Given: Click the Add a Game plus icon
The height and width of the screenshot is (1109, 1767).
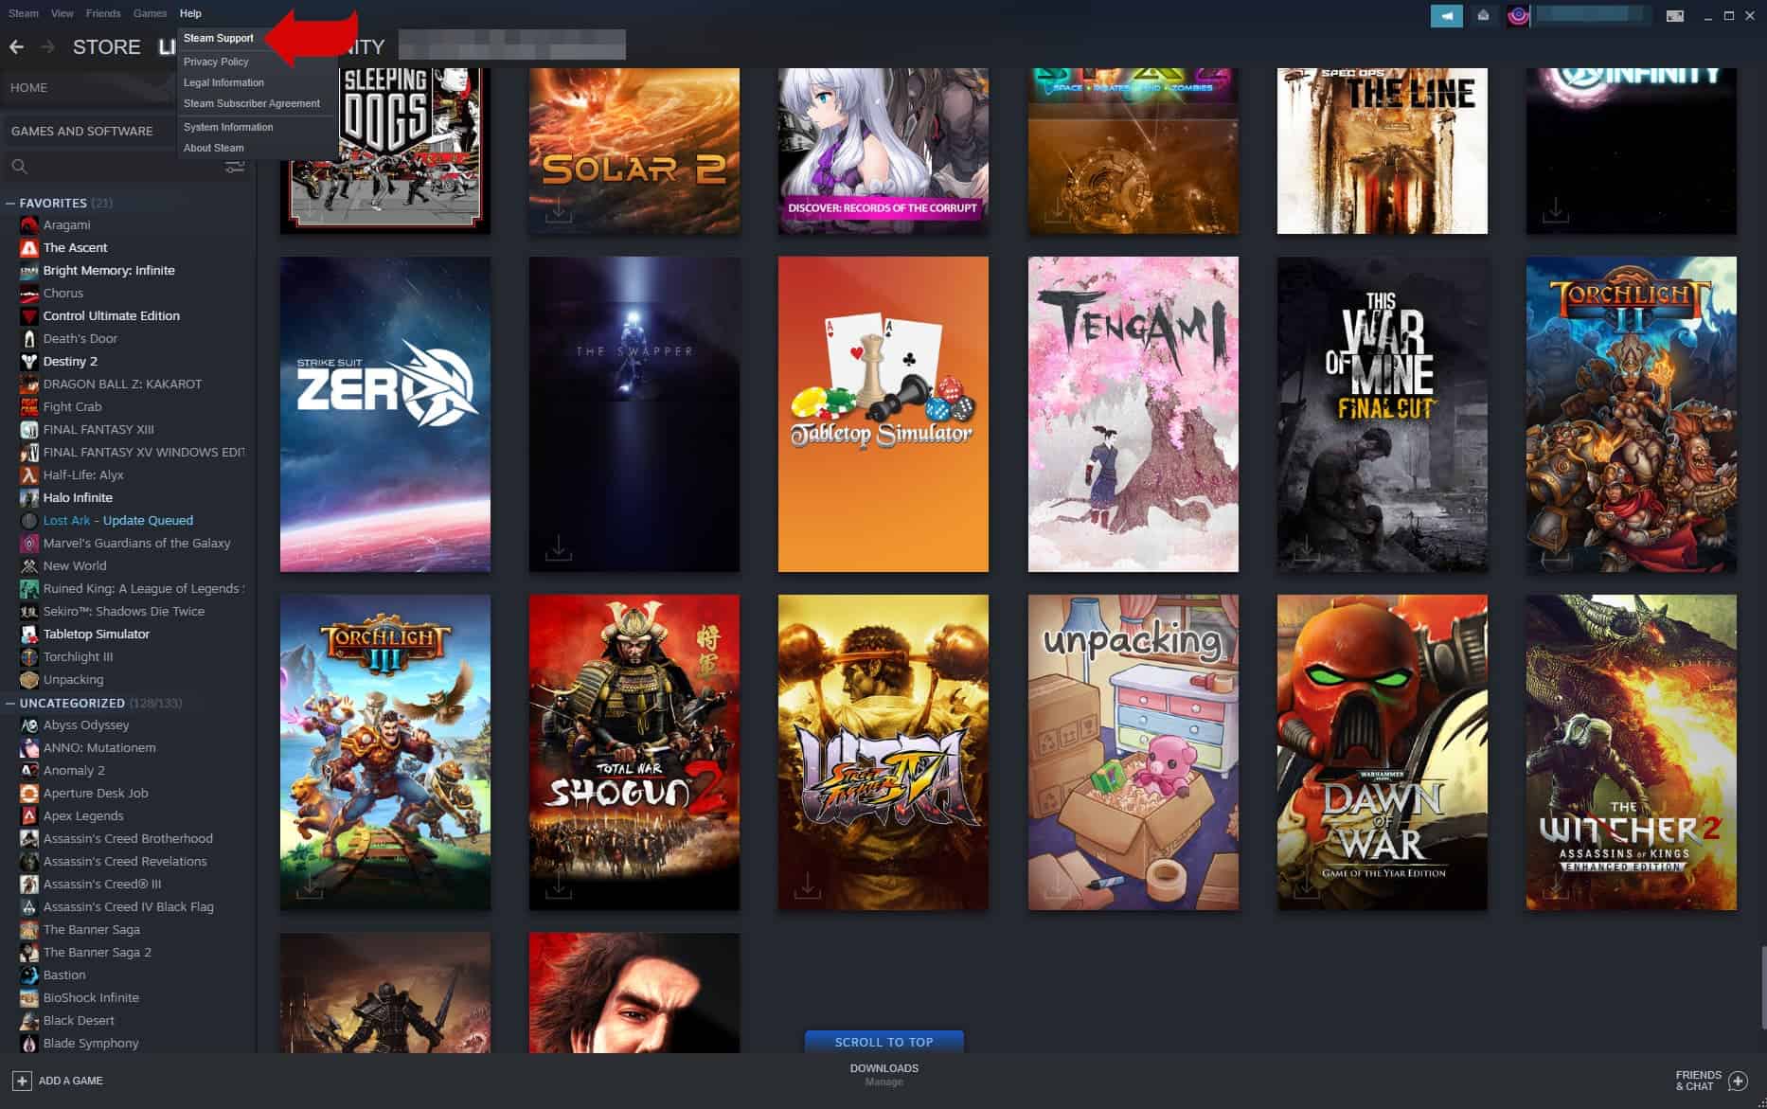Looking at the screenshot, I should pos(22,1081).
